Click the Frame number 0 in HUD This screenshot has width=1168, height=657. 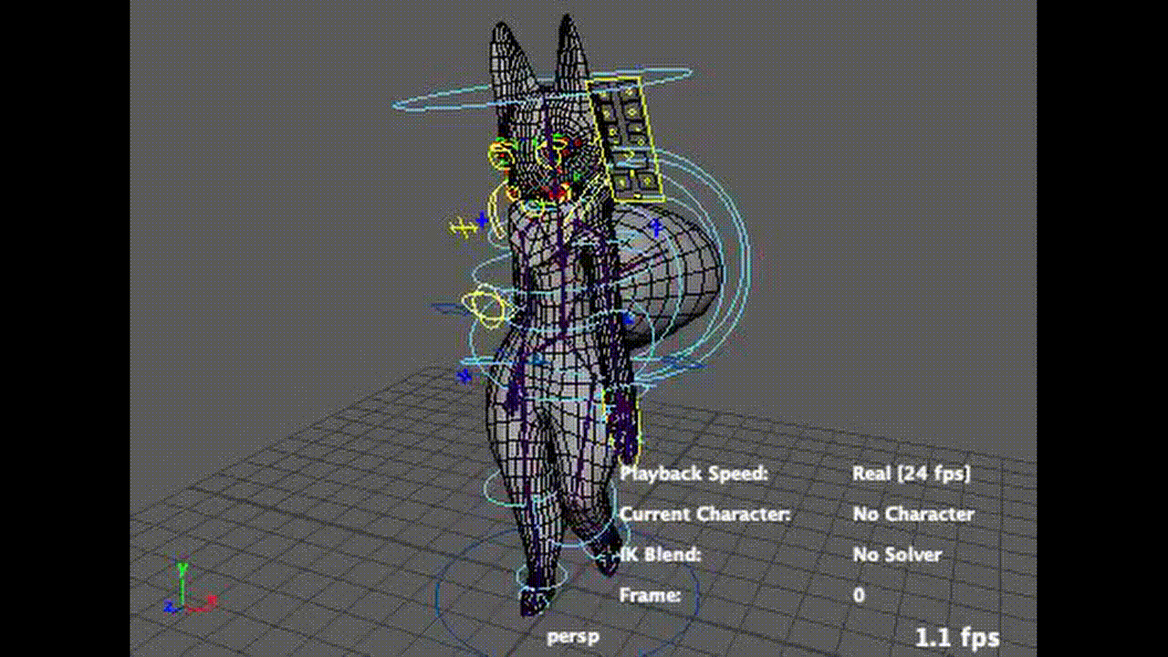pyautogui.click(x=859, y=595)
